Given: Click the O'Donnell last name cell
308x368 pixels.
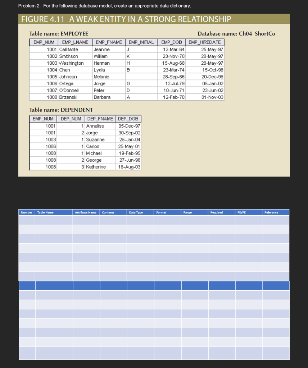Looking at the screenshot, I should (75, 90).
